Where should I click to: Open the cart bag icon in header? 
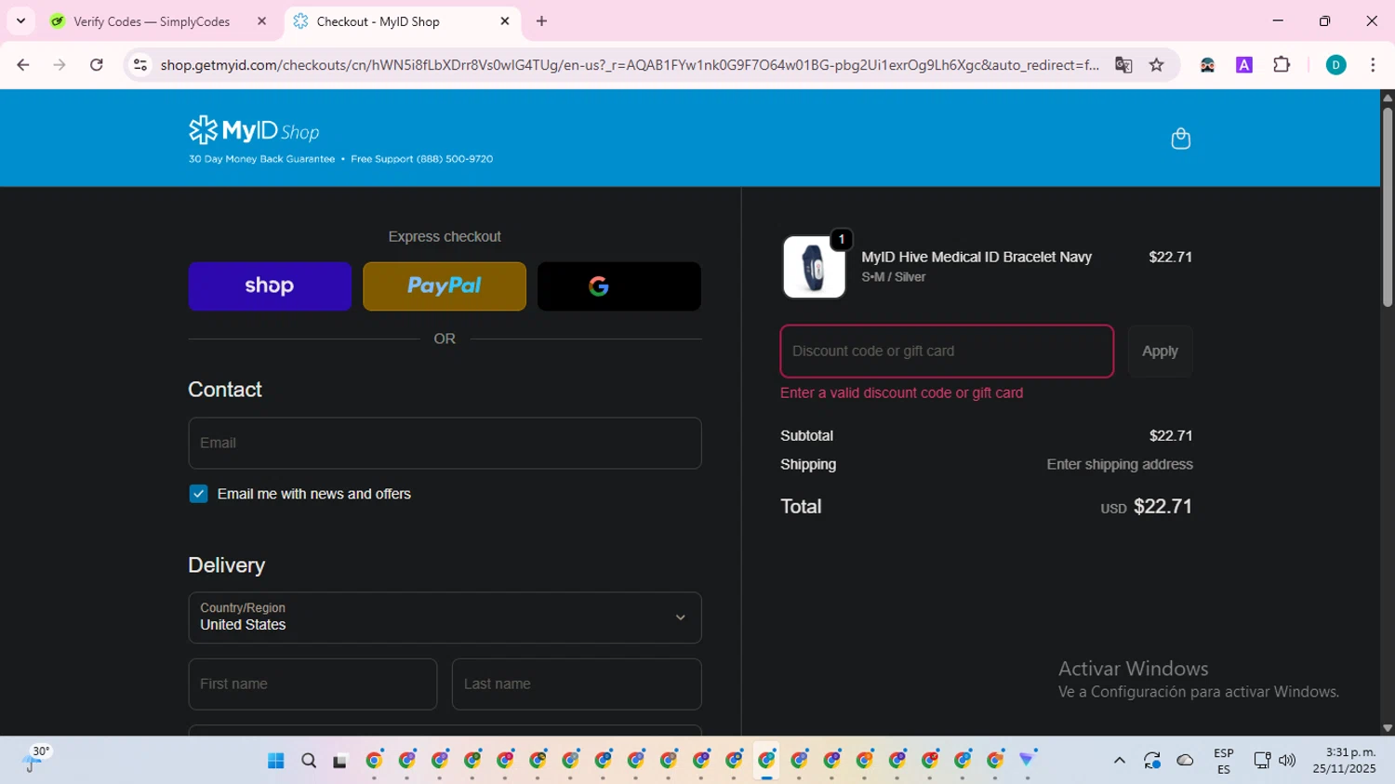[x=1180, y=139]
